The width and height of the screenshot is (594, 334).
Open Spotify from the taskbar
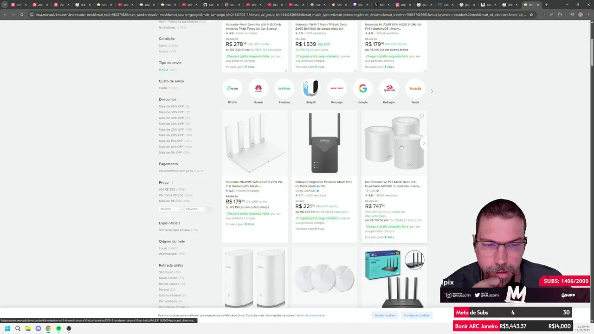click(x=58, y=328)
